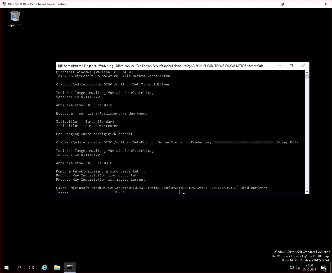This screenshot has height=273, width=332.
Task: Click the text 'Zieledition : ServerDatacenter'
Action: click(x=87, y=126)
